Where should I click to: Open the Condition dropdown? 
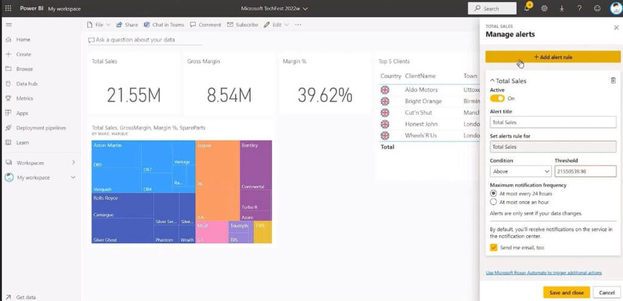click(521, 171)
